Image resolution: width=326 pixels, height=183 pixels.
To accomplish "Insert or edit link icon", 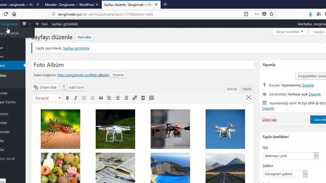I will pos(134,98).
